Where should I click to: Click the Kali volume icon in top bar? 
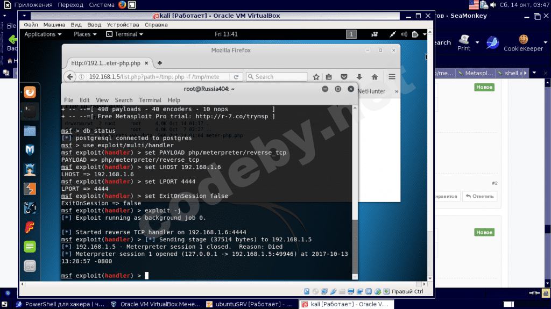(x=404, y=34)
